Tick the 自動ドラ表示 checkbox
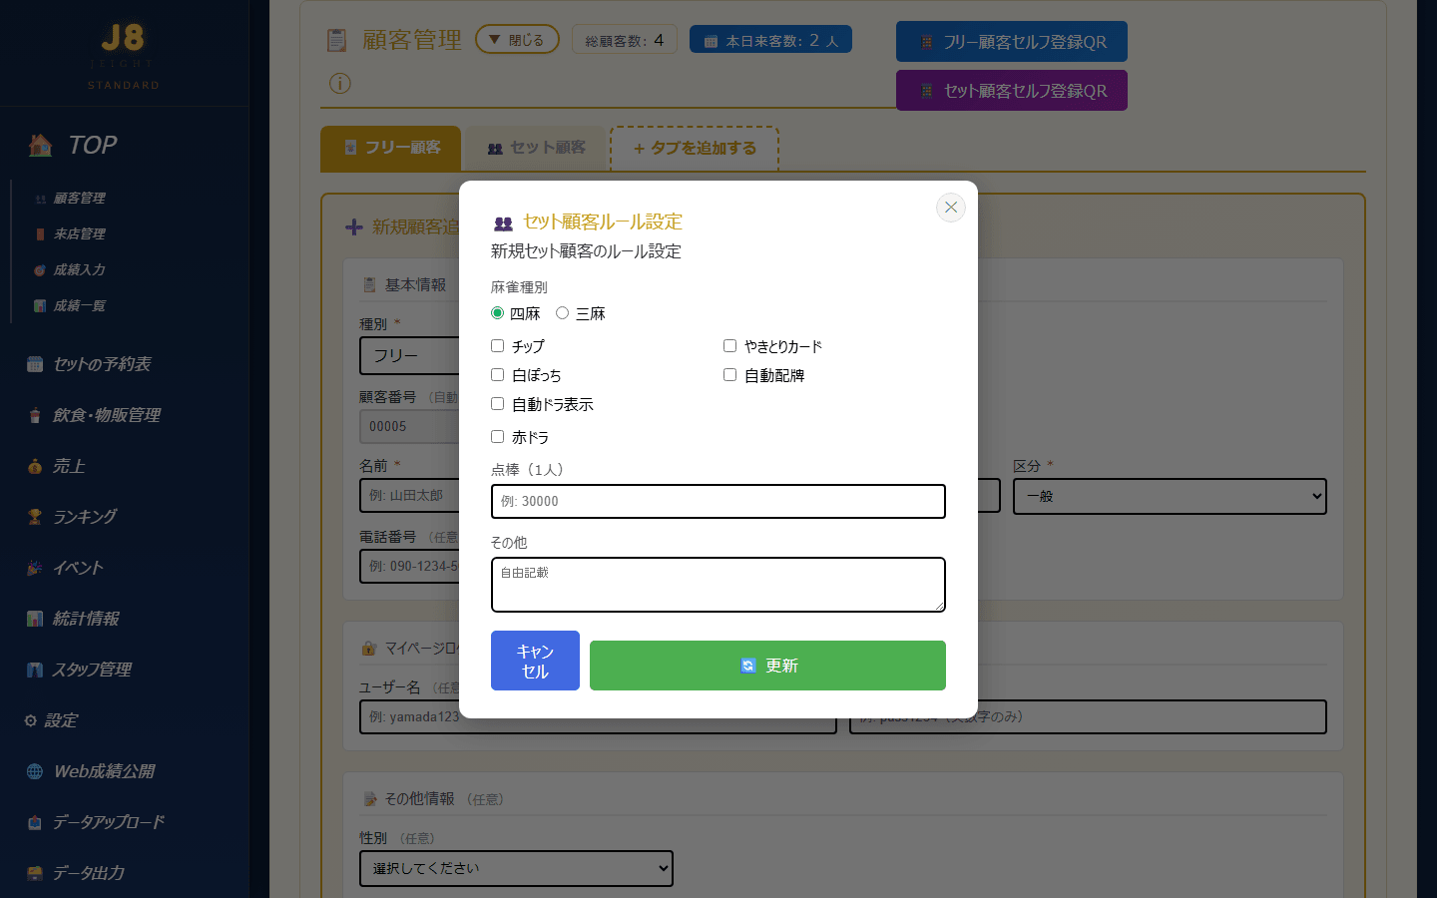 pyautogui.click(x=497, y=404)
